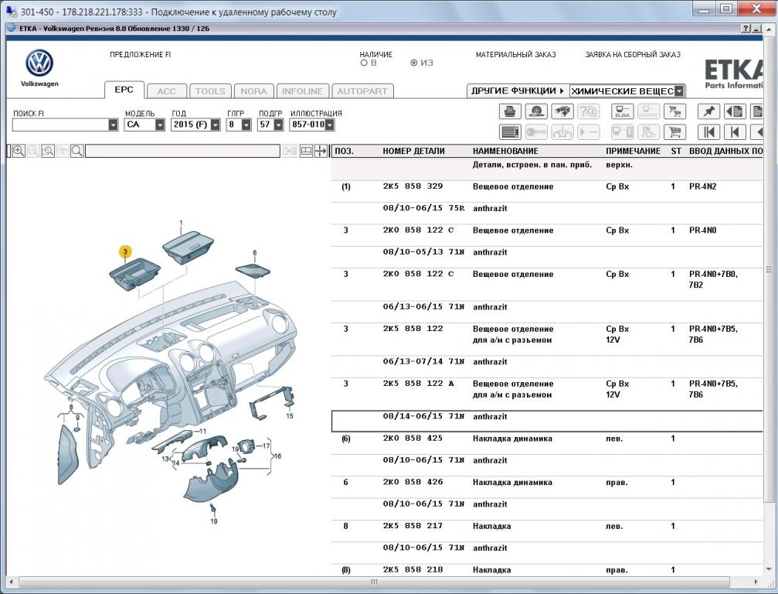This screenshot has height=594, width=778.
Task: Select part number 2K5 858 218
Action: pyautogui.click(x=413, y=570)
